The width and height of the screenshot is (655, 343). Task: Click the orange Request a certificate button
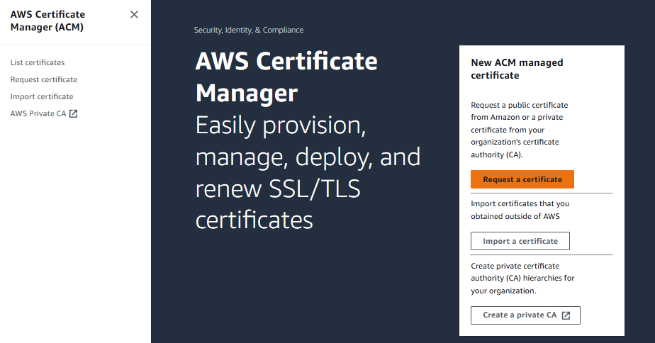[522, 179]
